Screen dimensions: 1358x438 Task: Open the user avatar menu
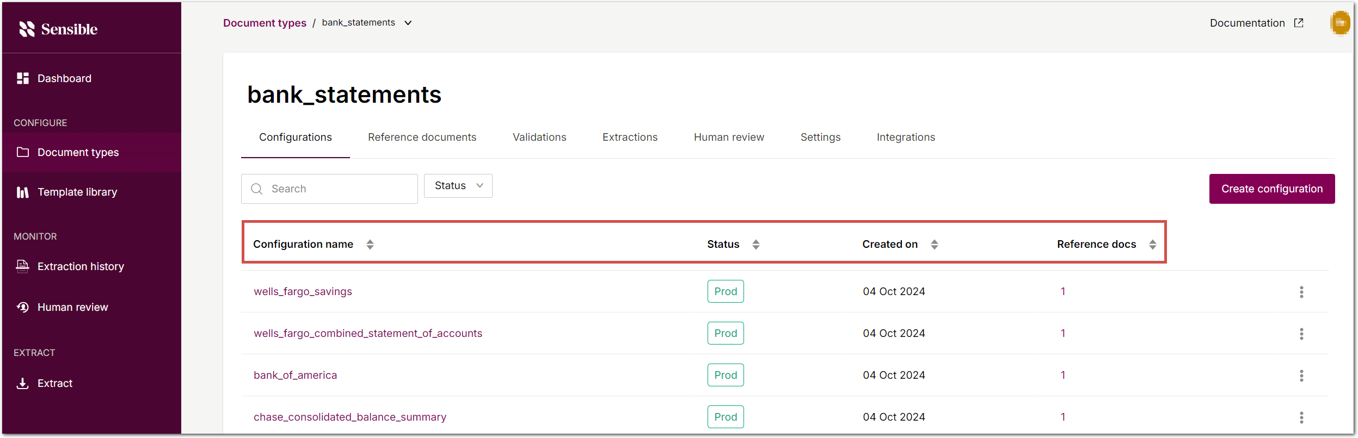(1340, 23)
